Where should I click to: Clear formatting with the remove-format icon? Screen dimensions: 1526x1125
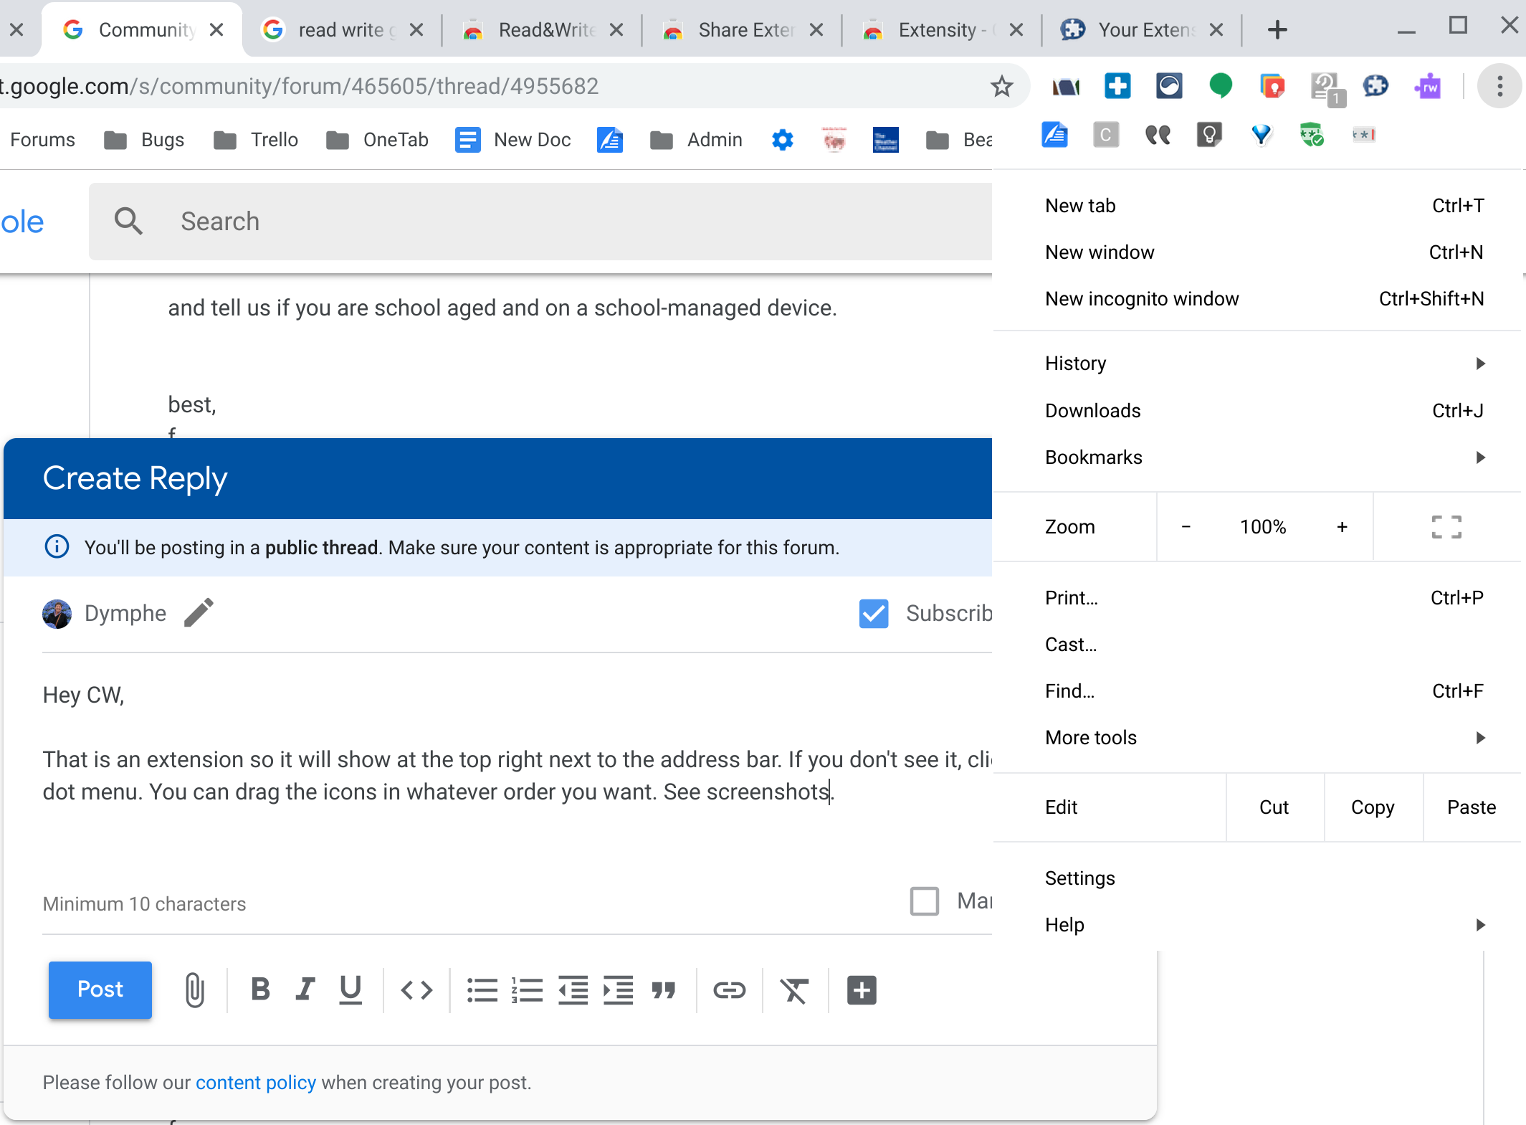pyautogui.click(x=794, y=990)
